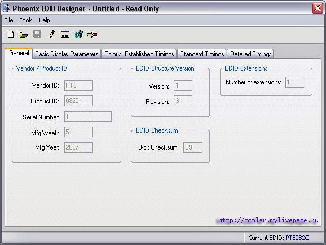
Task: Open the Detailed Timings tab
Action: point(251,54)
